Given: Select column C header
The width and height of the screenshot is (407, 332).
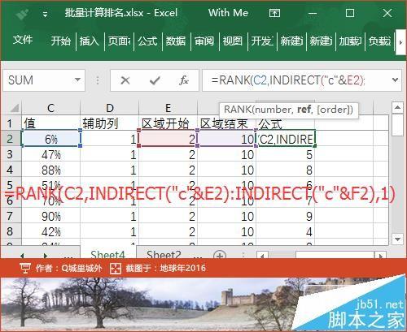Looking at the screenshot, I should click(x=50, y=108).
